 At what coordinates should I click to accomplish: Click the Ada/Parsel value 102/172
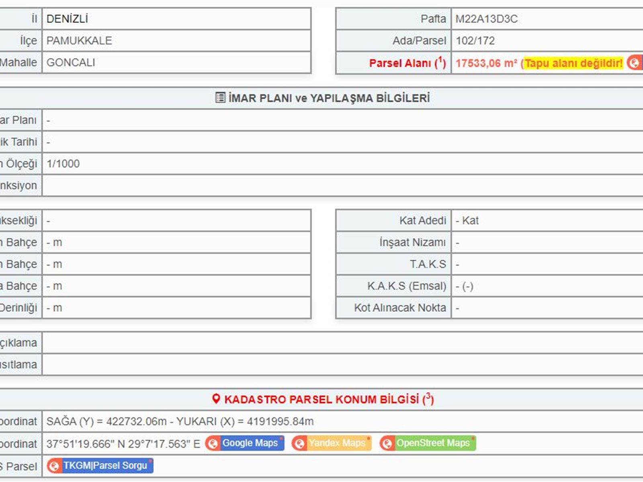(x=475, y=41)
